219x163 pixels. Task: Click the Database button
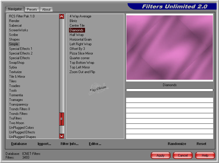coord(19,144)
